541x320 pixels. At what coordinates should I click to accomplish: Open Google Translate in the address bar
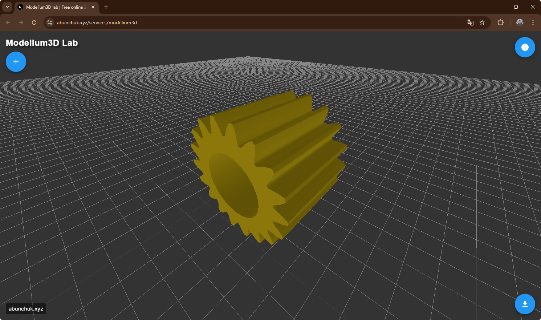470,23
